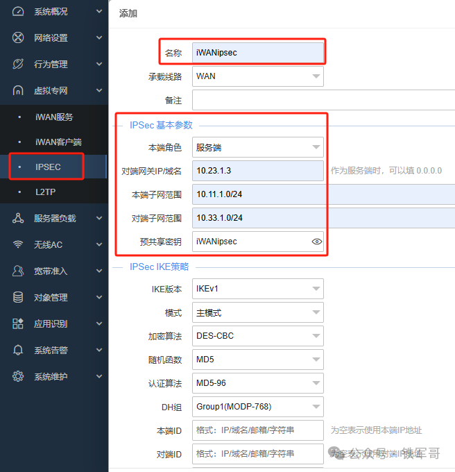Click the 系统告警 bell icon
Viewport: 455px width, 472px height.
18,350
